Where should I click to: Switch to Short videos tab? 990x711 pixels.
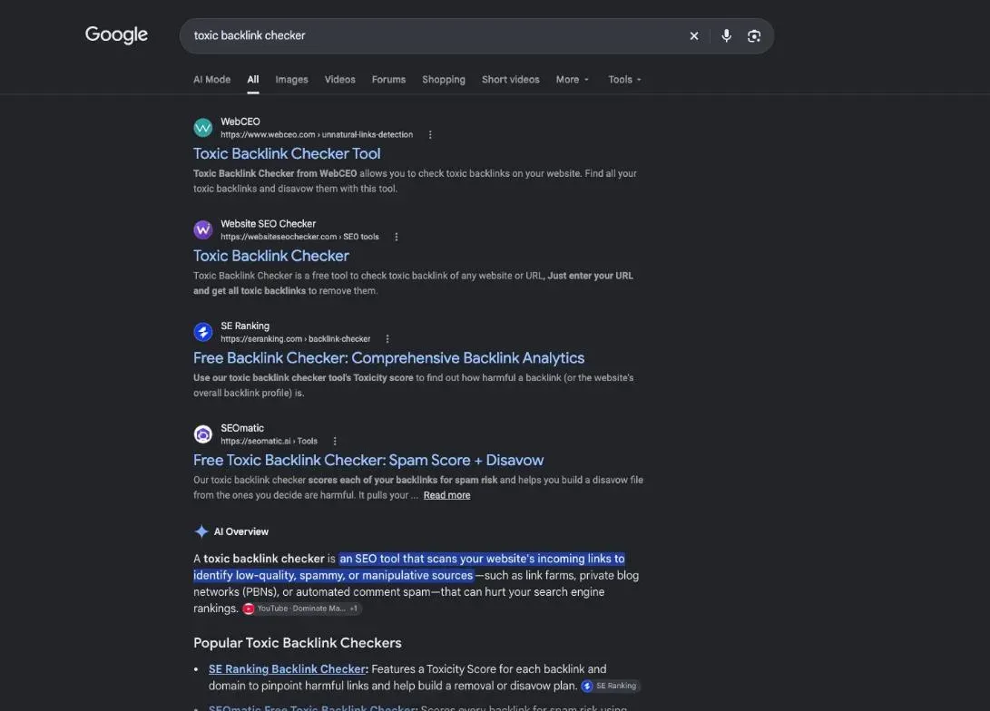(x=510, y=80)
